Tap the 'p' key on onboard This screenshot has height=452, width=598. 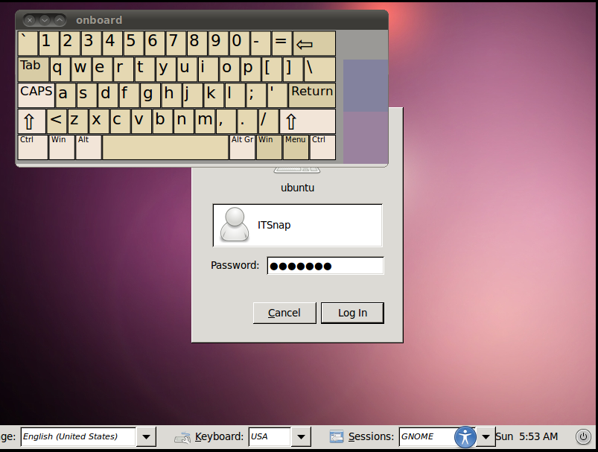coord(250,69)
